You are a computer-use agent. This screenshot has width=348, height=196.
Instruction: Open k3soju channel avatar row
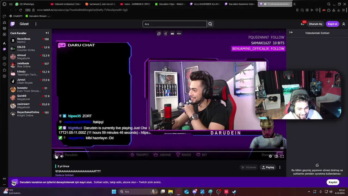(x=30, y=73)
